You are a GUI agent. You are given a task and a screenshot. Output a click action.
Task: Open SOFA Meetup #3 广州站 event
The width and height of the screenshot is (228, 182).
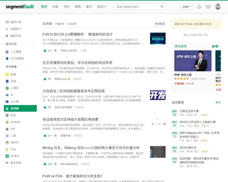[x=199, y=135]
